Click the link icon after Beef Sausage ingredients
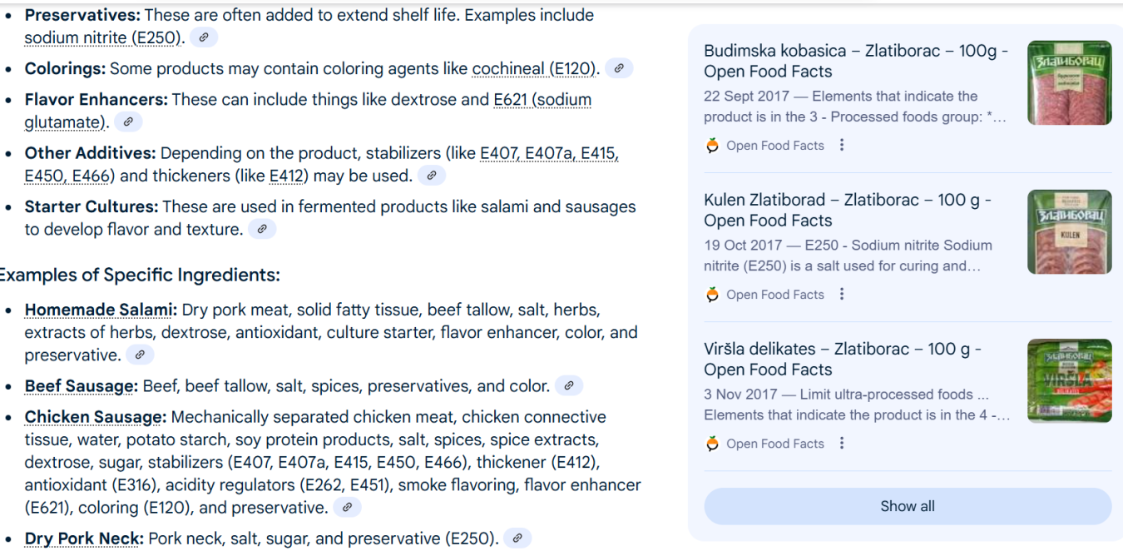 tap(569, 386)
